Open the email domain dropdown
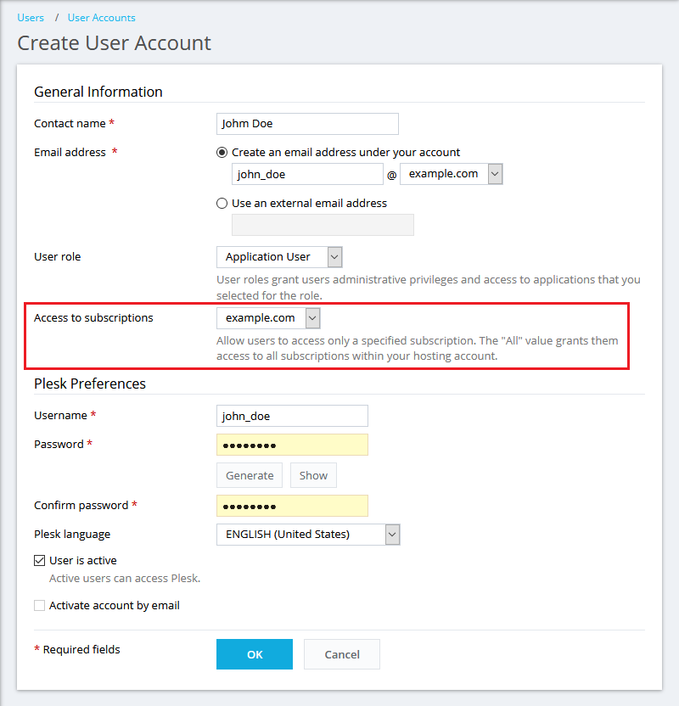Screen dimensions: 679x706 (x=452, y=174)
